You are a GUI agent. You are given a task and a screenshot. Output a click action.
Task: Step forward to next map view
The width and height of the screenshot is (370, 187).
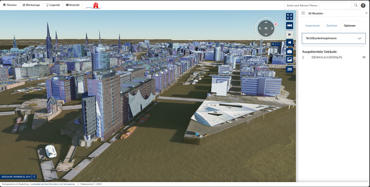tap(289, 34)
